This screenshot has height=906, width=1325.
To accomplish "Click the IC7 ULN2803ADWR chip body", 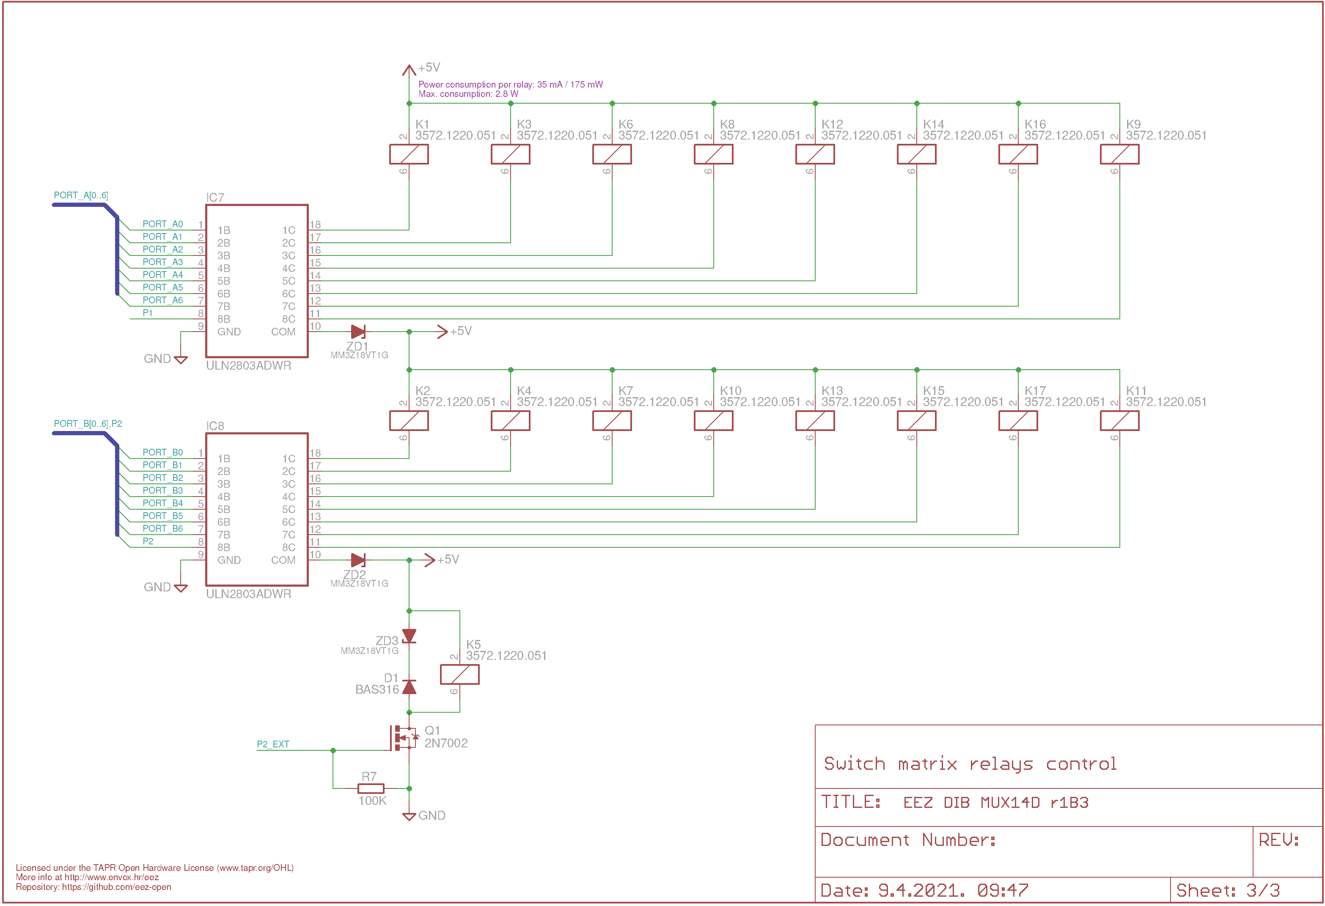I will [256, 281].
